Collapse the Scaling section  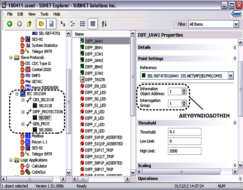click(235, 165)
